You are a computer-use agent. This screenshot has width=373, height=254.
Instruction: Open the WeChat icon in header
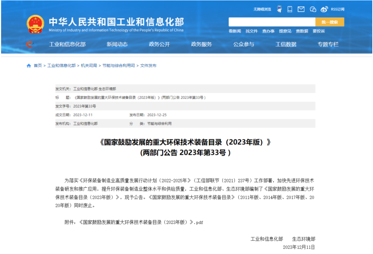pyautogui.click(x=313, y=9)
